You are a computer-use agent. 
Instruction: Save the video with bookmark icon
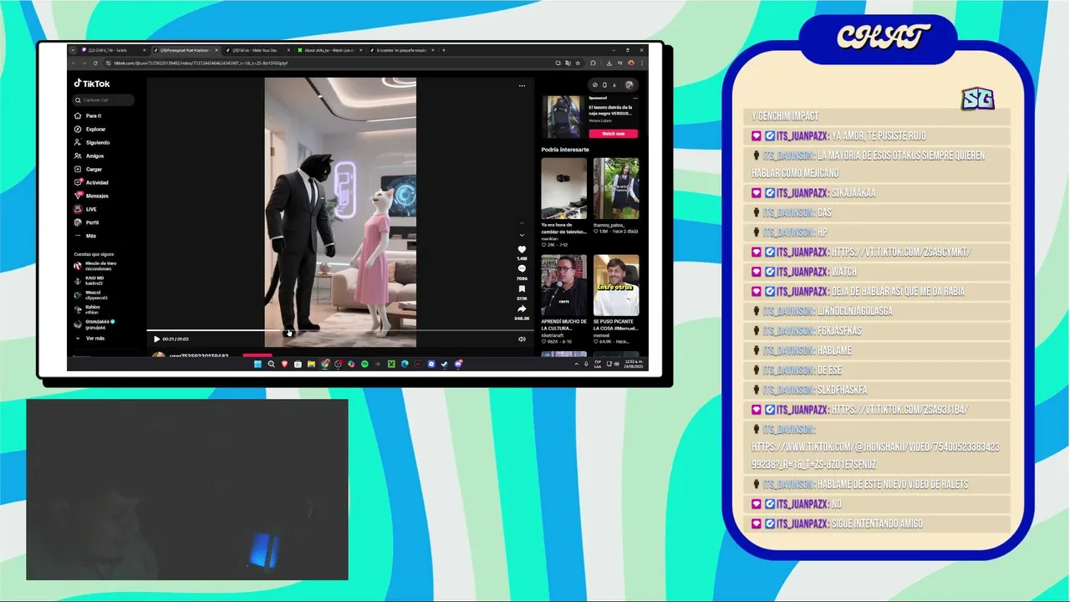point(522,289)
